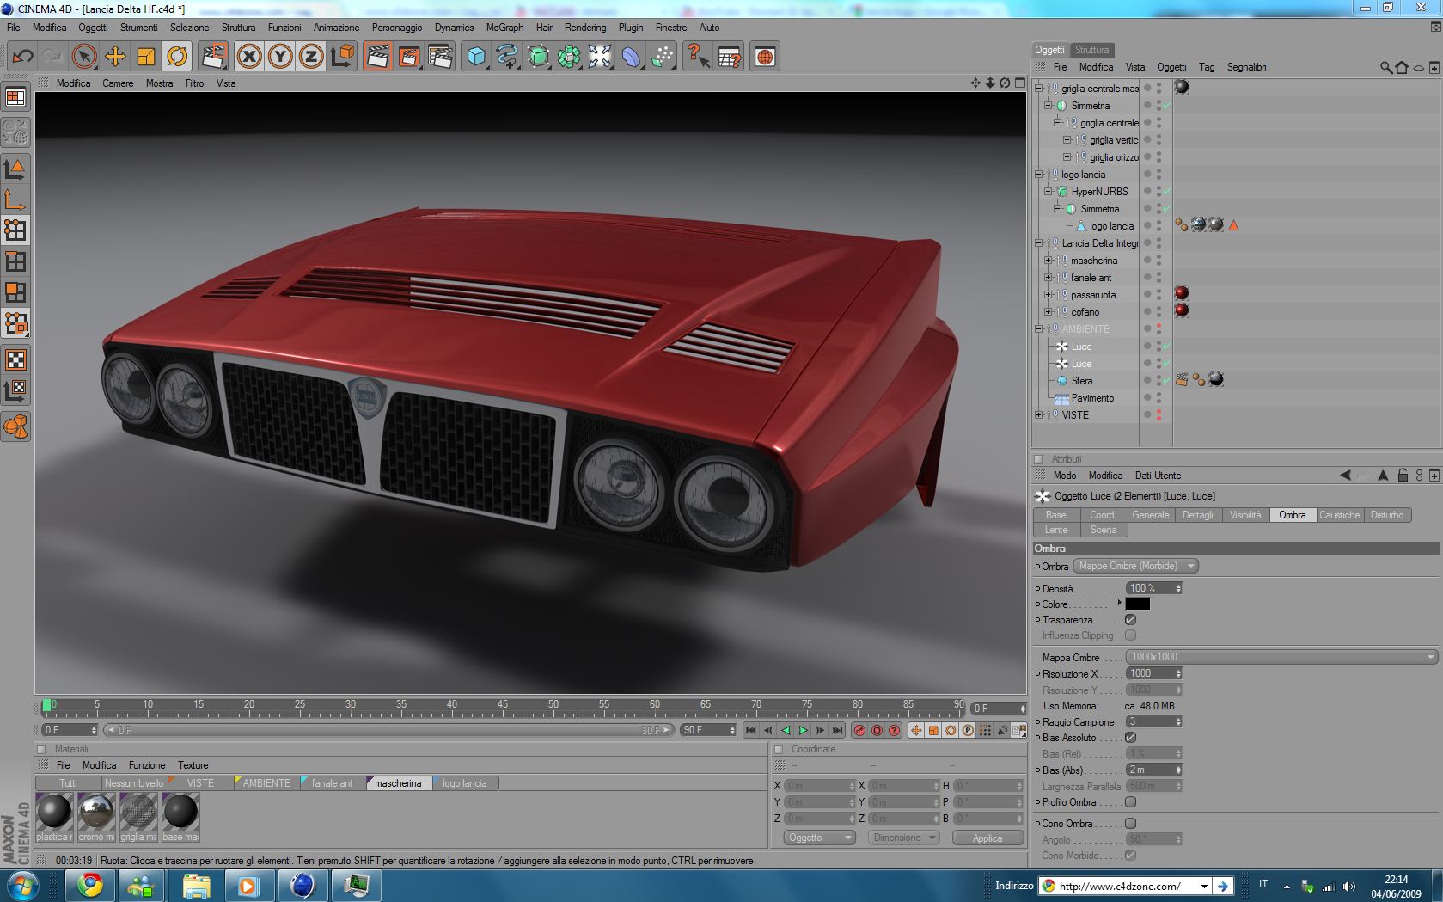The image size is (1443, 902).
Task: Select the Move tool icon
Action: coord(115,57)
